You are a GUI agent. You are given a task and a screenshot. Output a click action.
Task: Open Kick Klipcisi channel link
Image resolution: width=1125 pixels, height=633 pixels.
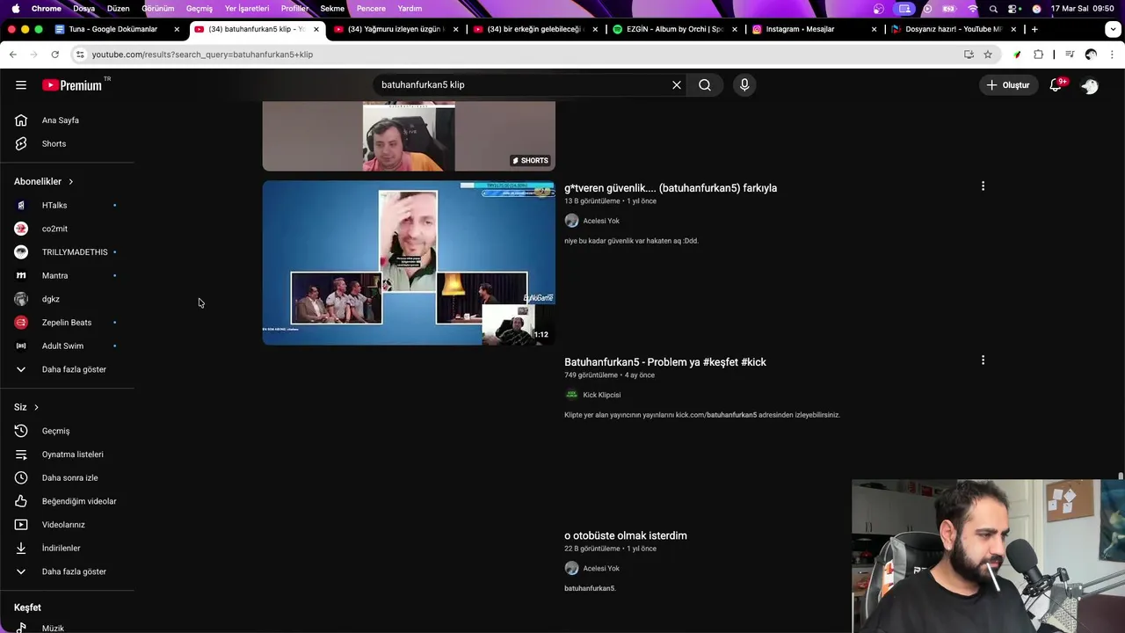(x=601, y=395)
